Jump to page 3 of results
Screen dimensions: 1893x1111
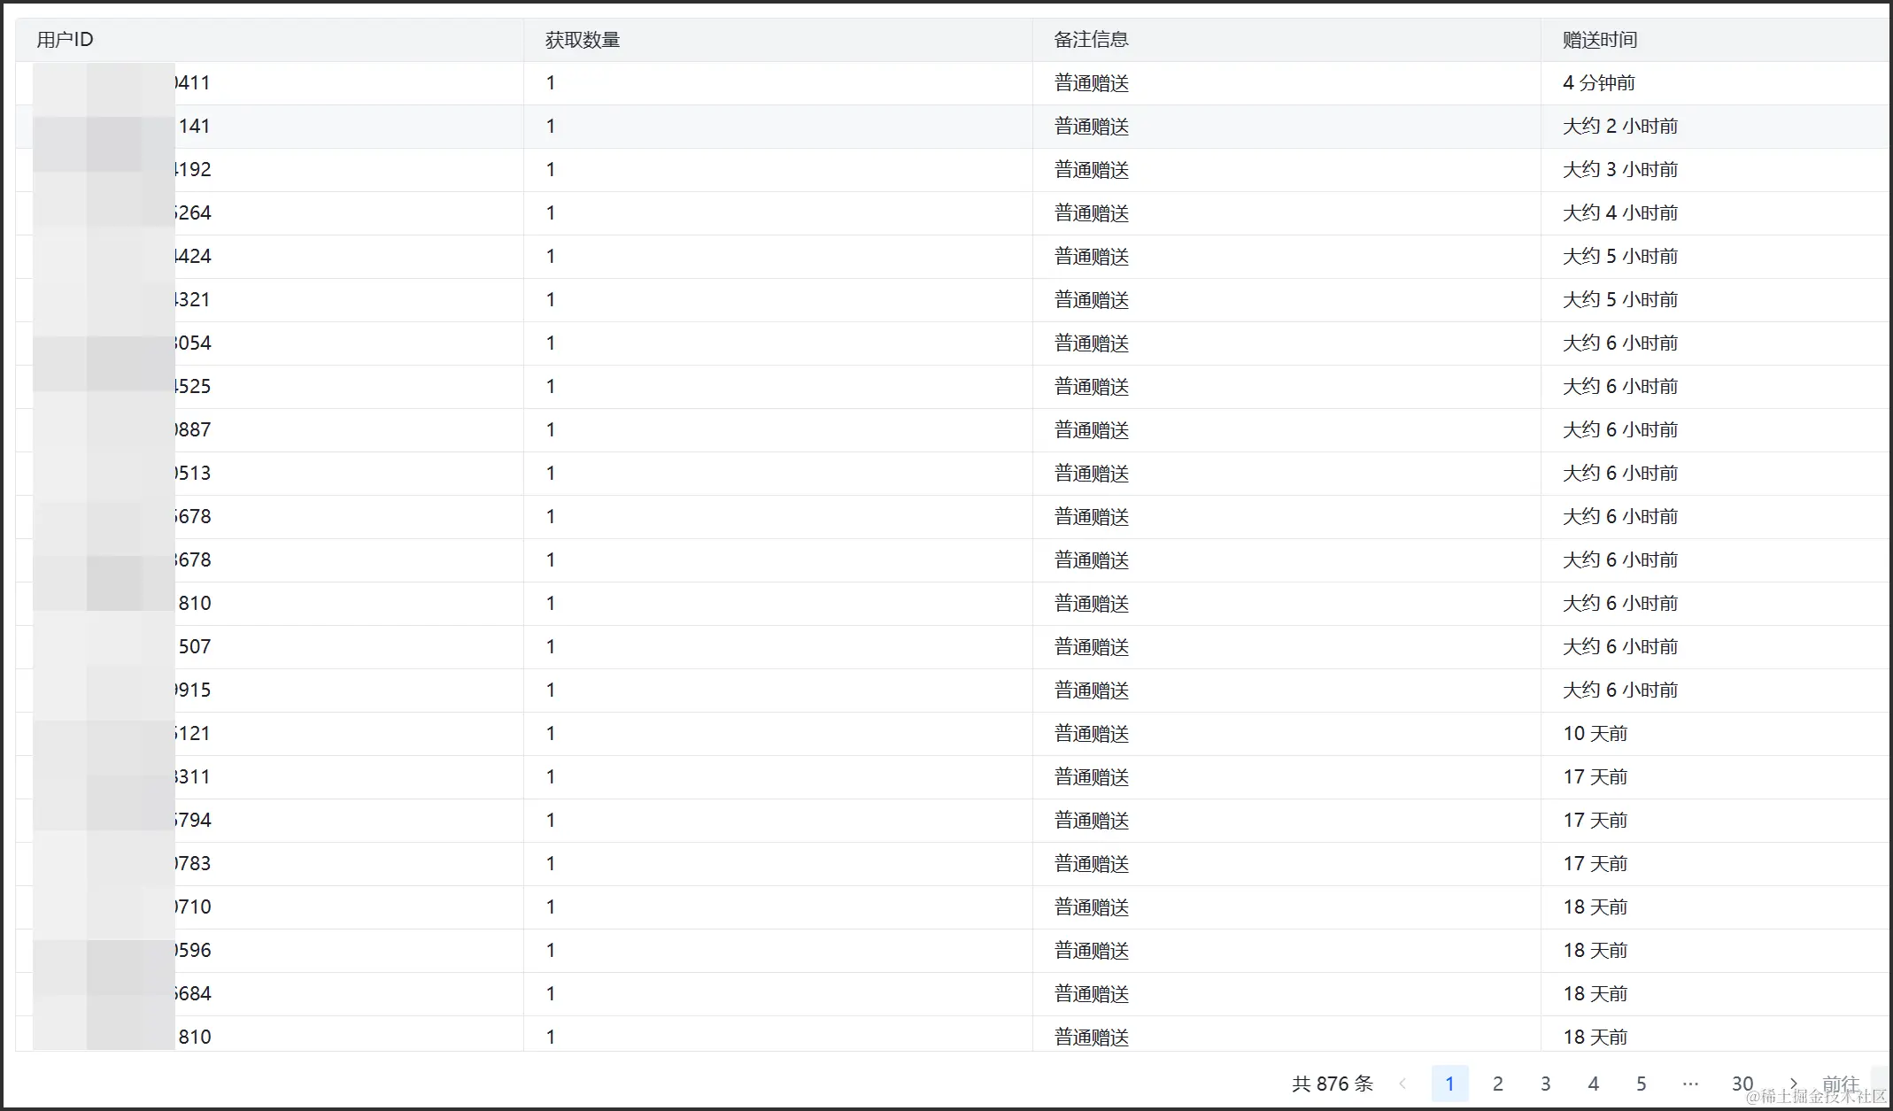1545,1084
